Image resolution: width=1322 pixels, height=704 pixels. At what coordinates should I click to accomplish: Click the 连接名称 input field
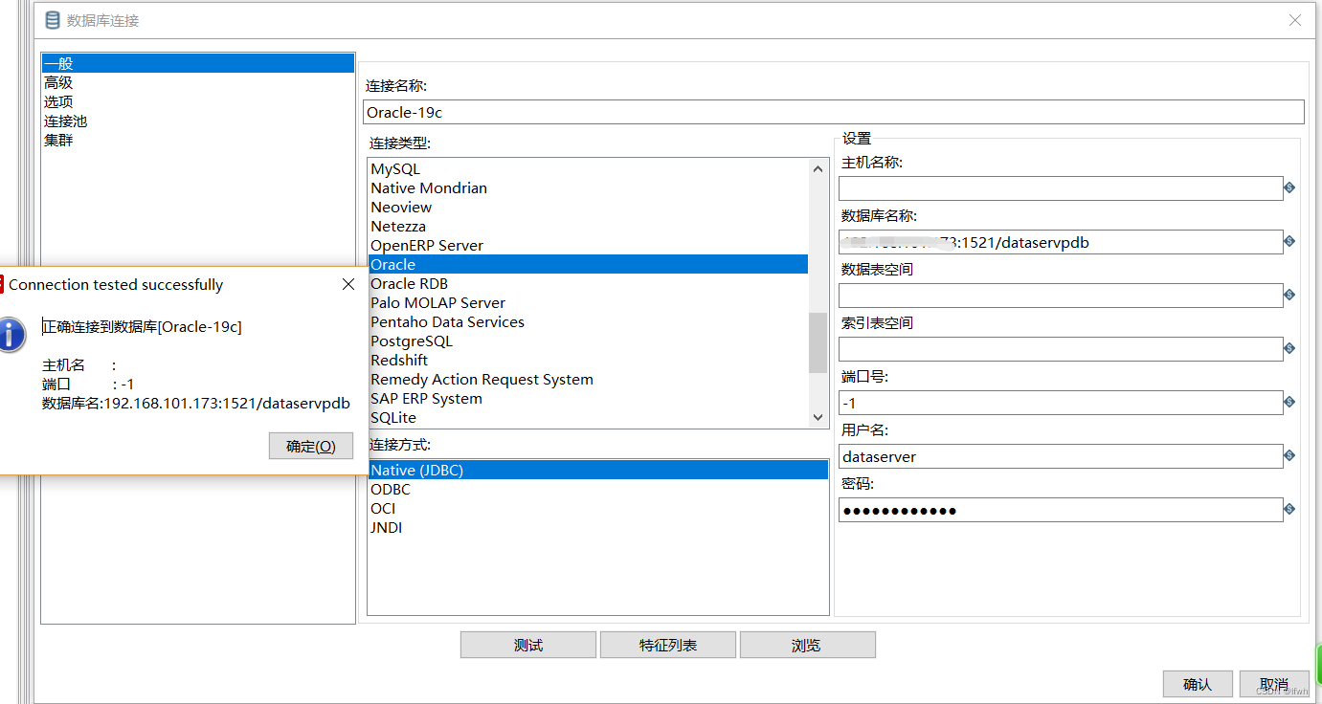click(x=833, y=112)
